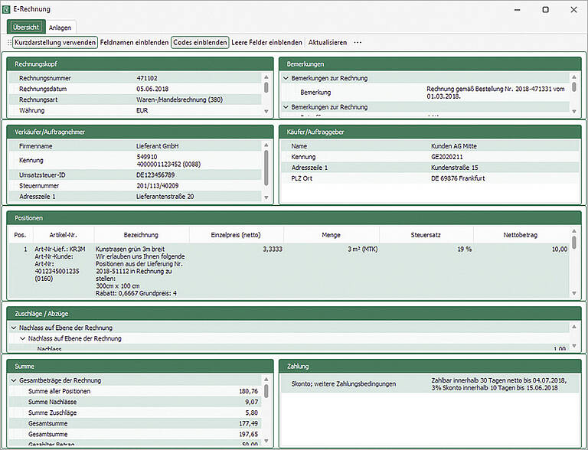588x450 pixels.
Task: Switch to the Anlagen tab
Action: [60, 27]
